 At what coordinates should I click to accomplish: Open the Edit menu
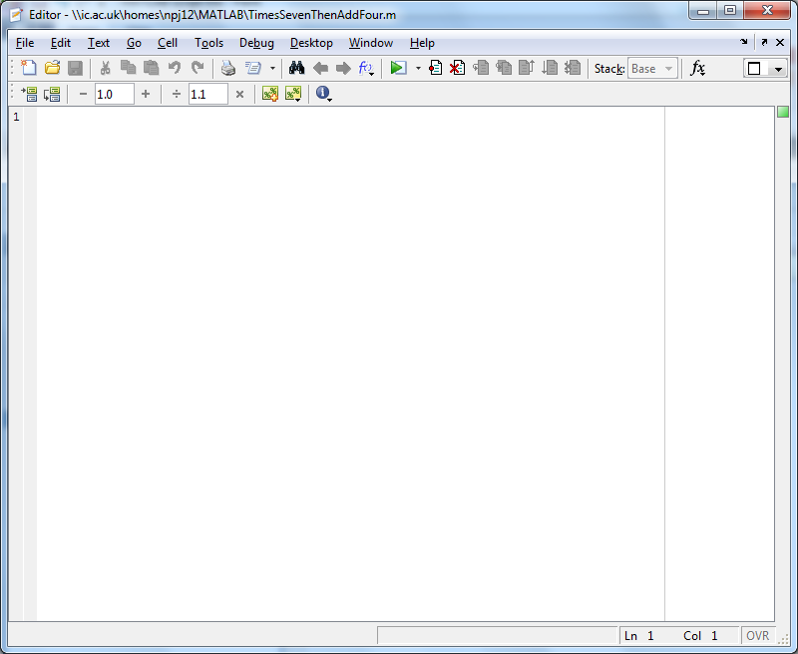coord(61,43)
